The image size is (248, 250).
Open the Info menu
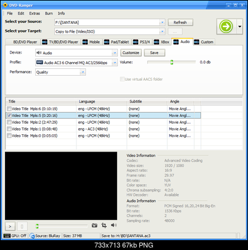61,14
